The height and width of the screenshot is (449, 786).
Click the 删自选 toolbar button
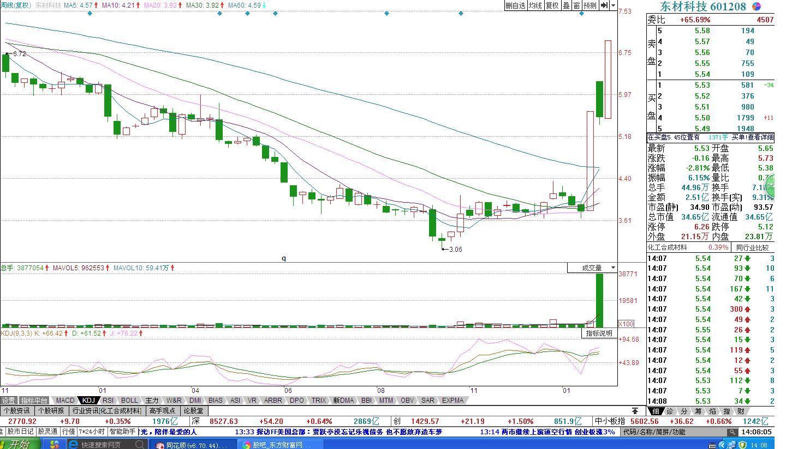tap(515, 5)
